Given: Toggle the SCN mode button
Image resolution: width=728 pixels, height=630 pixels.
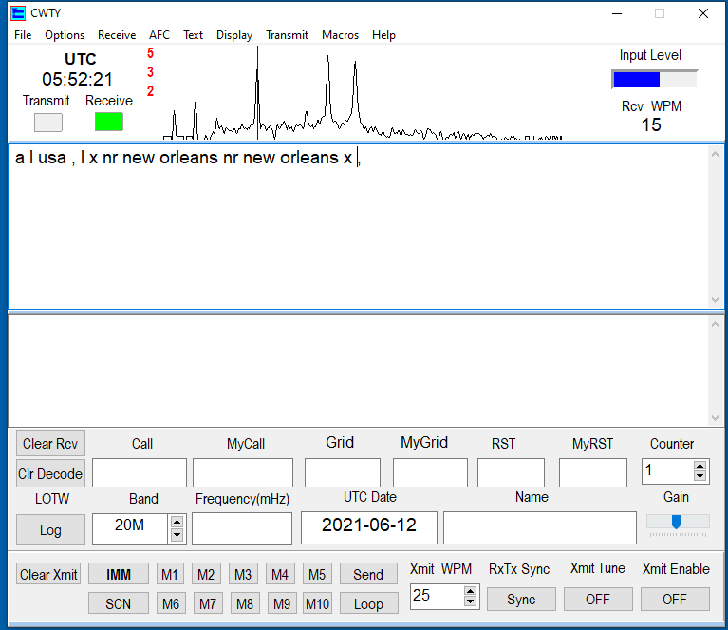Looking at the screenshot, I should [x=119, y=603].
